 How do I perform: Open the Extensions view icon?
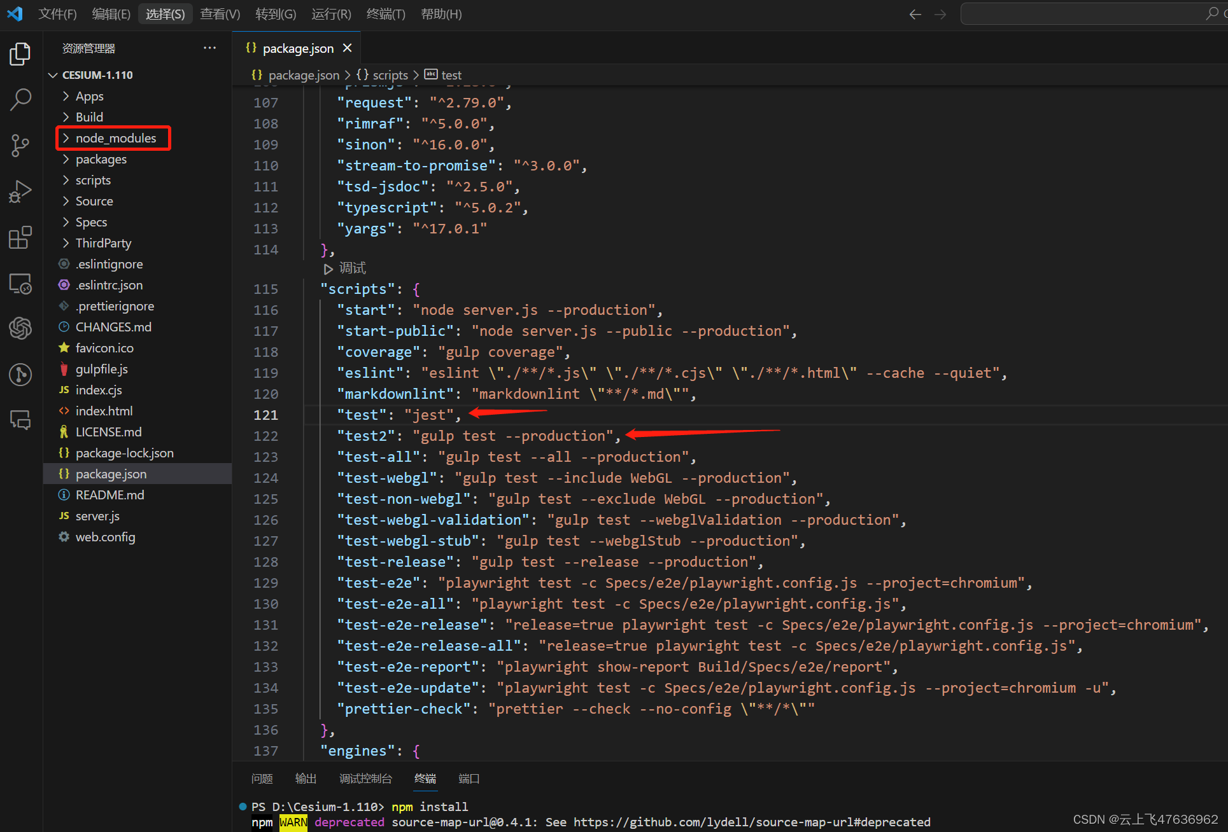pos(20,237)
